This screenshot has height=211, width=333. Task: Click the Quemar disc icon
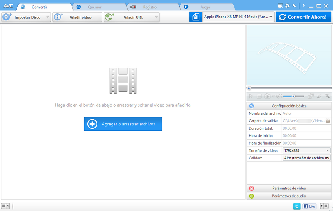point(79,7)
